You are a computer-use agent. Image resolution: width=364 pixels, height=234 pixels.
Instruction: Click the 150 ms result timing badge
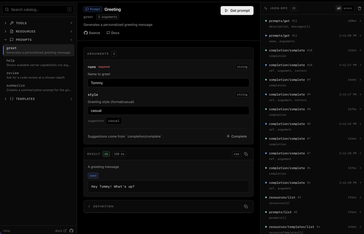pos(119,154)
